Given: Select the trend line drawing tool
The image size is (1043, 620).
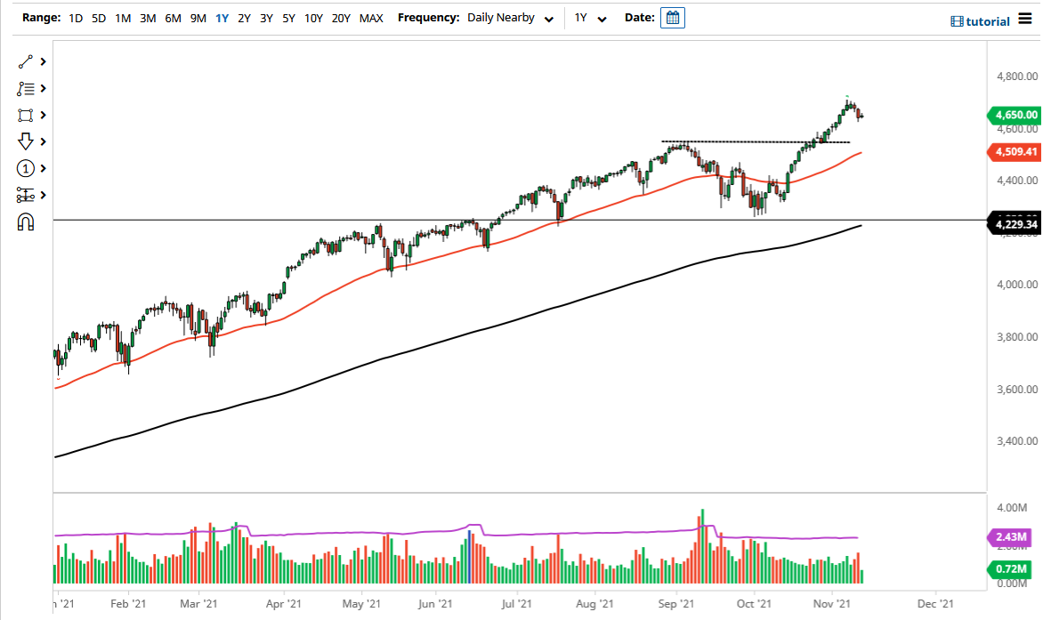Looking at the screenshot, I should 26,61.
